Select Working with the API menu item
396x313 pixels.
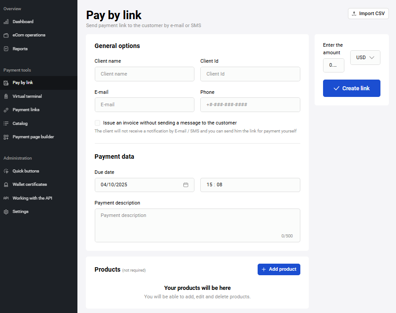[x=32, y=198]
